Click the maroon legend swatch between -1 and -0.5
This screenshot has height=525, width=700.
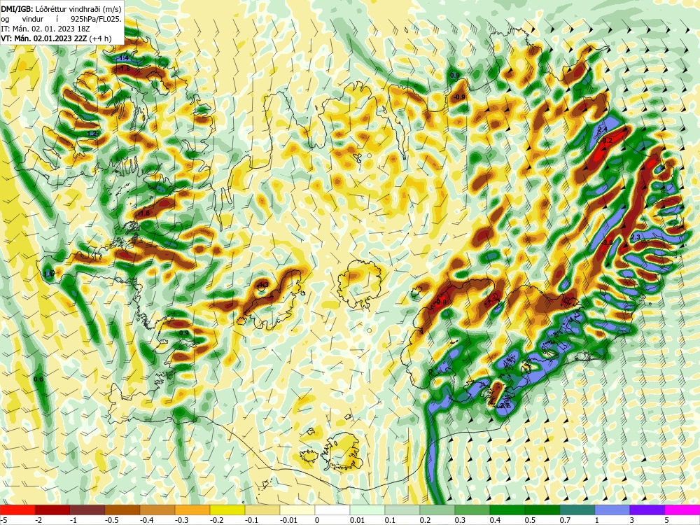point(87,510)
